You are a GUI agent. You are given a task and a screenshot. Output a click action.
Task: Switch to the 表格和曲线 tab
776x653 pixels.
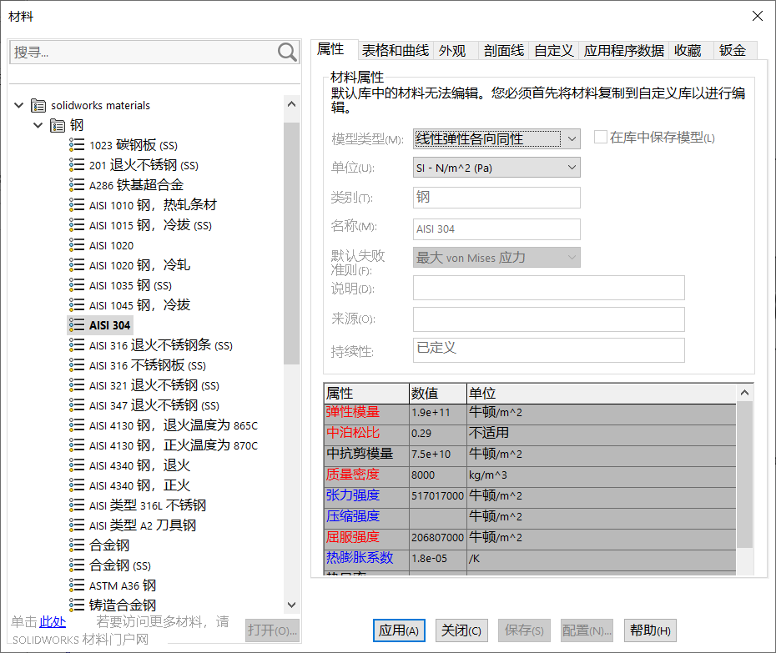tap(396, 51)
